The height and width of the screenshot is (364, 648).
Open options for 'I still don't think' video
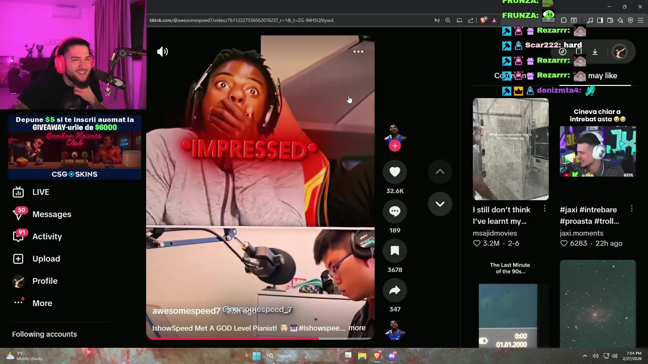pyautogui.click(x=545, y=209)
